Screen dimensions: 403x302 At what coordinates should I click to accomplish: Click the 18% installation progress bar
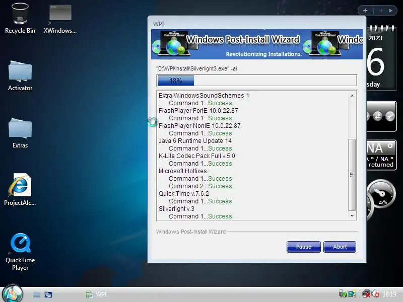tap(256, 81)
